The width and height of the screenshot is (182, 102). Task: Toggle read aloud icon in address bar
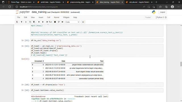(144, 7)
